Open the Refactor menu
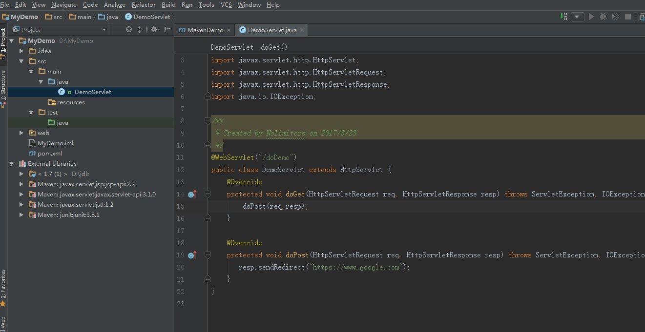 [144, 4]
